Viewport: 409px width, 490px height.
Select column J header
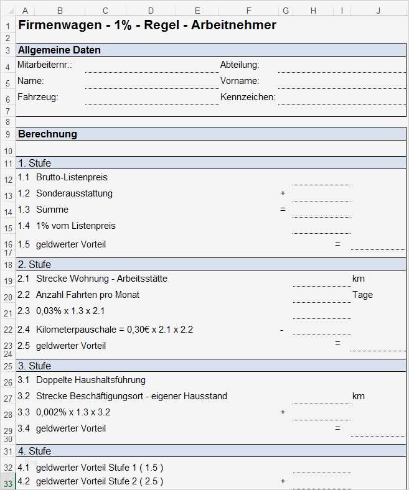(x=378, y=11)
